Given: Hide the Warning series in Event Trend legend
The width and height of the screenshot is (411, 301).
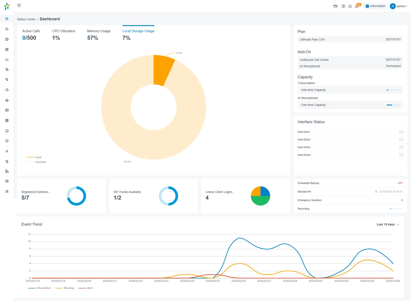Looking at the screenshot, I should [65, 288].
